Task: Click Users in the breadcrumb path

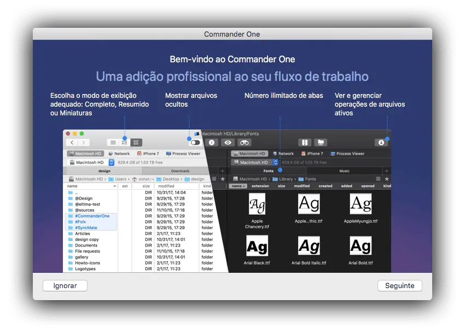Action: pos(118,179)
